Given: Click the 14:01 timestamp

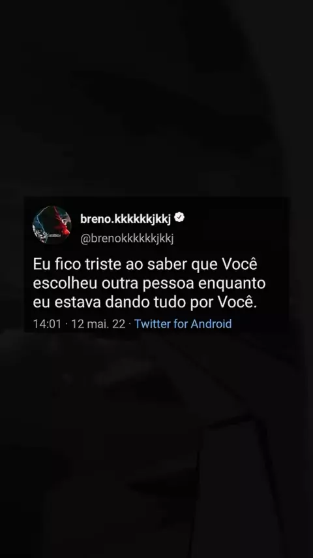Looking at the screenshot, I should click(x=47, y=324).
